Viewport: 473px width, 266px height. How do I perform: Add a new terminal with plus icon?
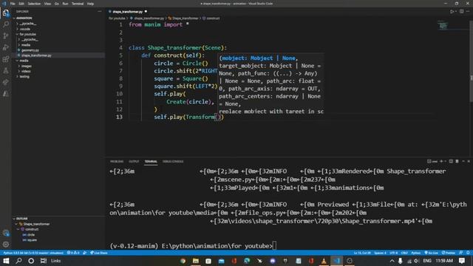coord(441,161)
